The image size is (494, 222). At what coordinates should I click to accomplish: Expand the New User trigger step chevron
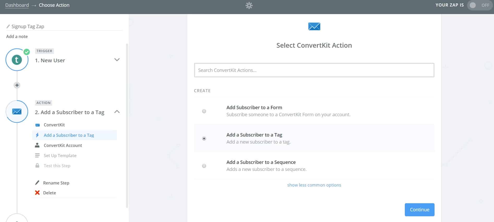click(x=117, y=60)
